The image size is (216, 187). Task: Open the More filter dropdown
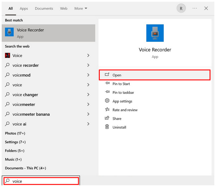81,9
